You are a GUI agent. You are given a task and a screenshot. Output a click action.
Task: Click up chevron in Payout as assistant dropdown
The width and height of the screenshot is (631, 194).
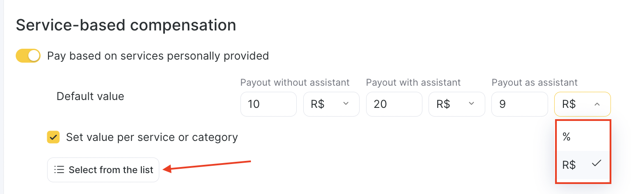[597, 104]
